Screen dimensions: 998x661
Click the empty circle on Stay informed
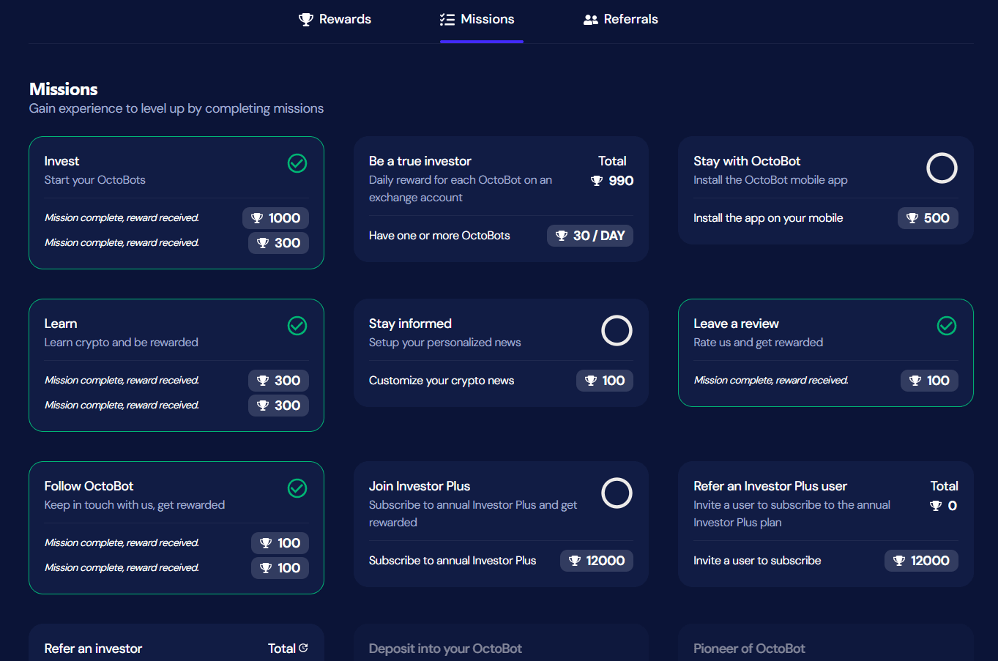coord(617,331)
